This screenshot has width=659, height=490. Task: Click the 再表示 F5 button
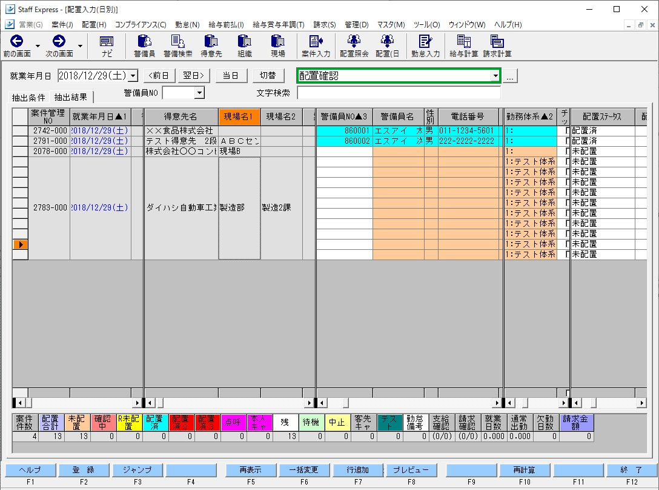coord(251,470)
